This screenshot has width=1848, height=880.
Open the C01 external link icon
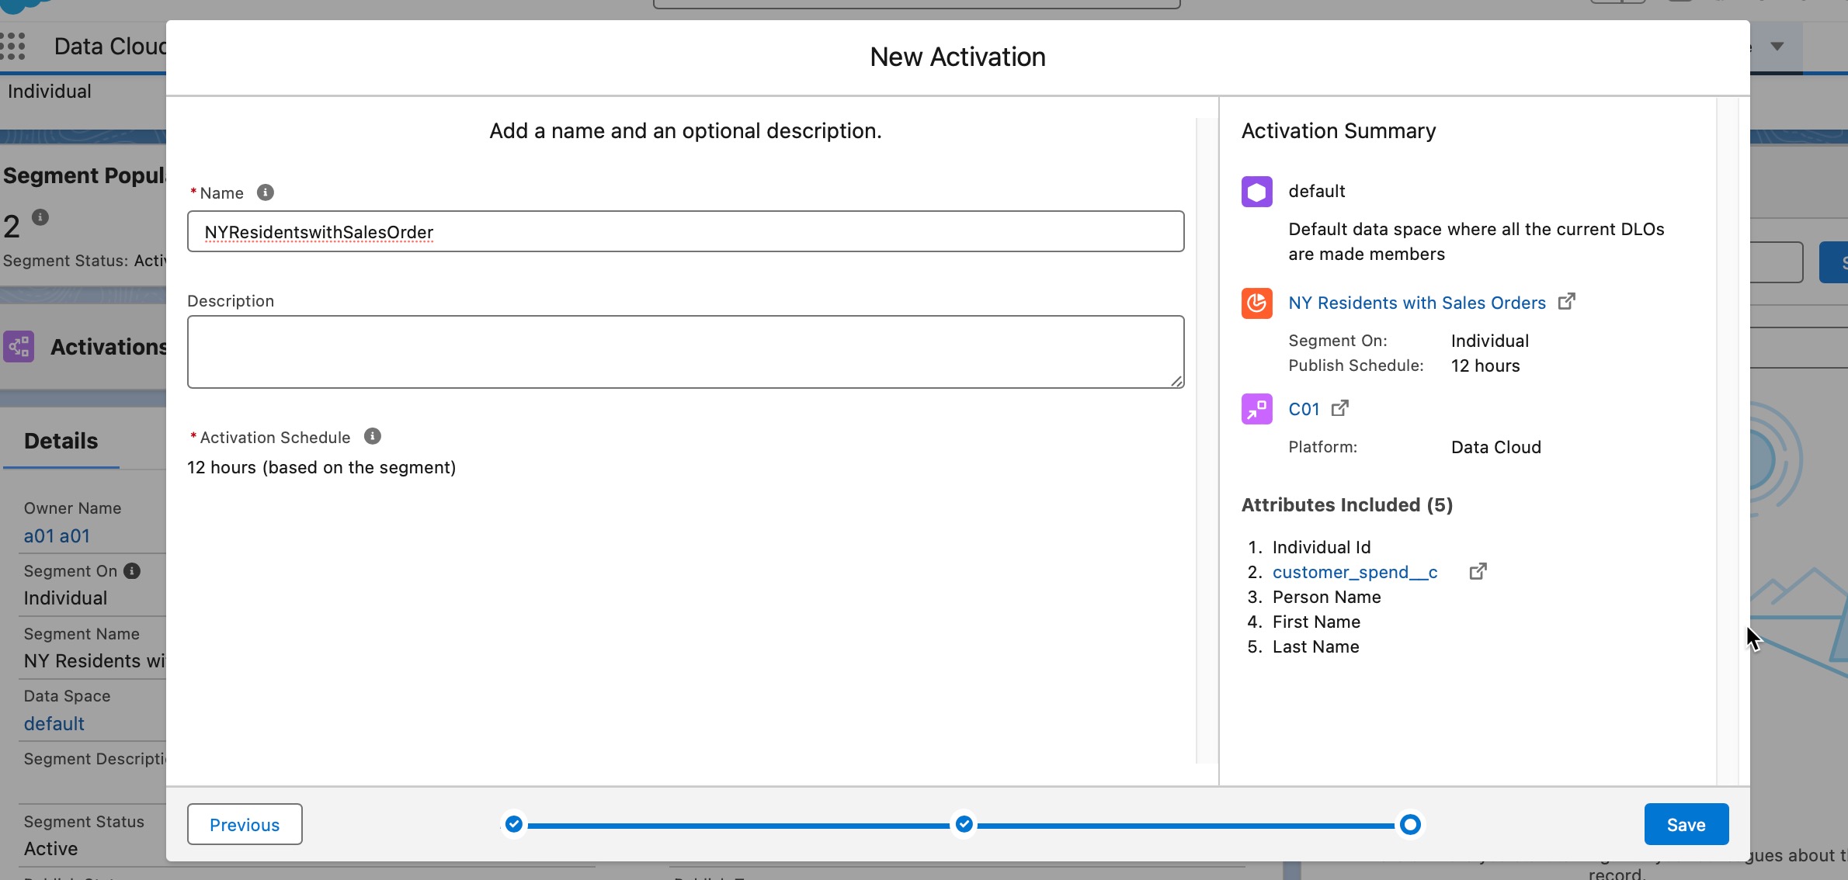click(x=1340, y=408)
